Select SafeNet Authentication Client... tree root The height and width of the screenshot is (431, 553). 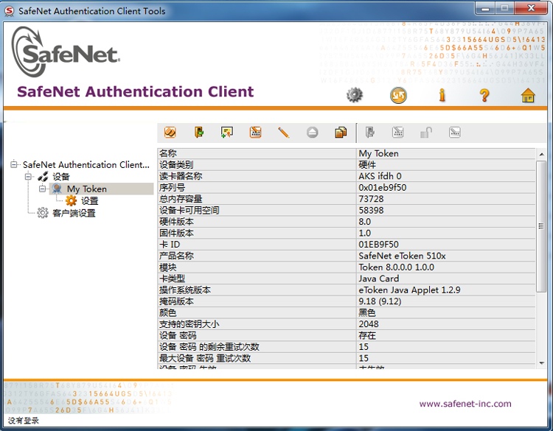86,164
